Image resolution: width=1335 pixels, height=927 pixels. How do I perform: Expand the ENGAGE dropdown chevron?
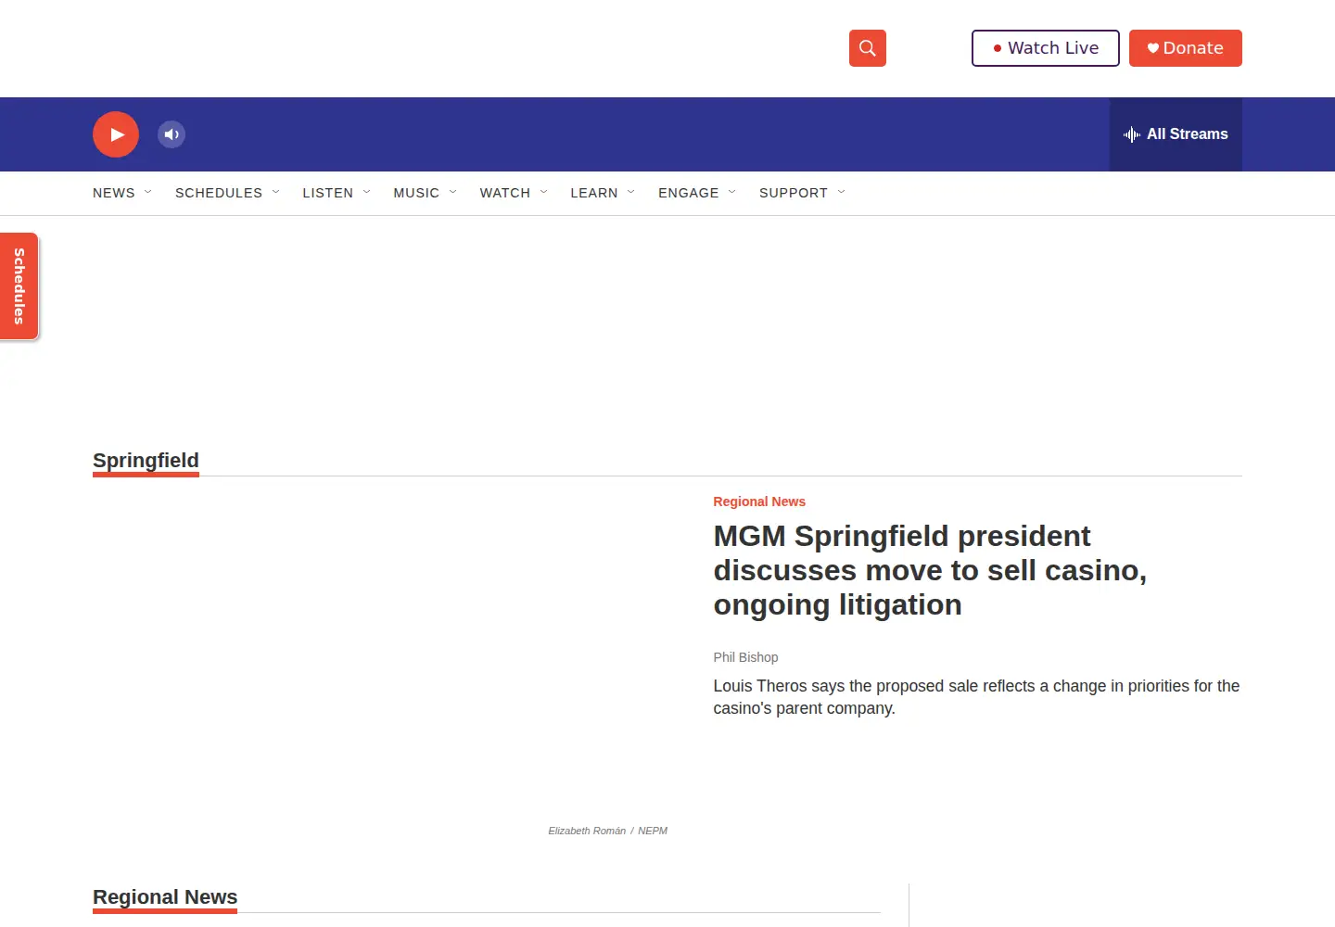[x=732, y=192]
